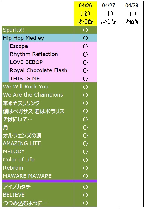Select the 04/27 (土) 武道館 column header

click(x=108, y=14)
